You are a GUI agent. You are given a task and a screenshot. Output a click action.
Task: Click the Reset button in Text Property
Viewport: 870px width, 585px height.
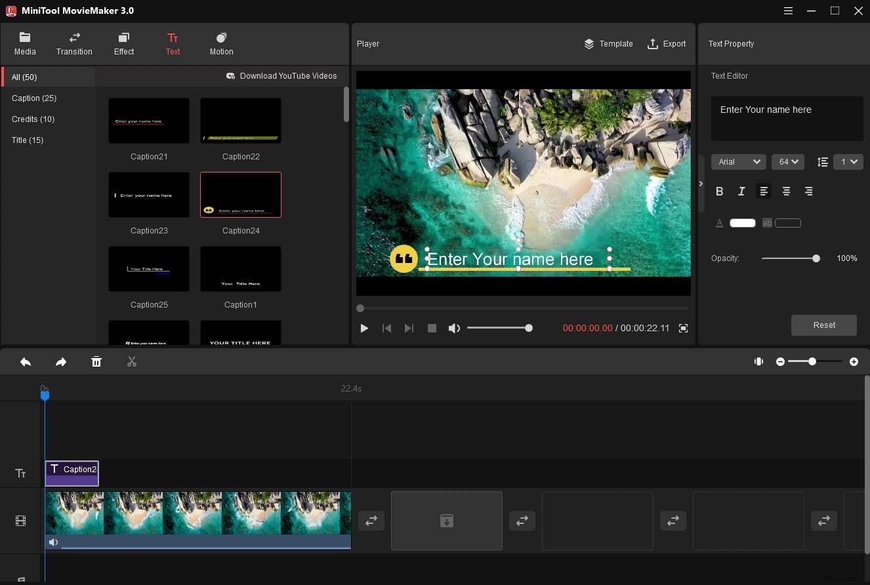coord(823,325)
